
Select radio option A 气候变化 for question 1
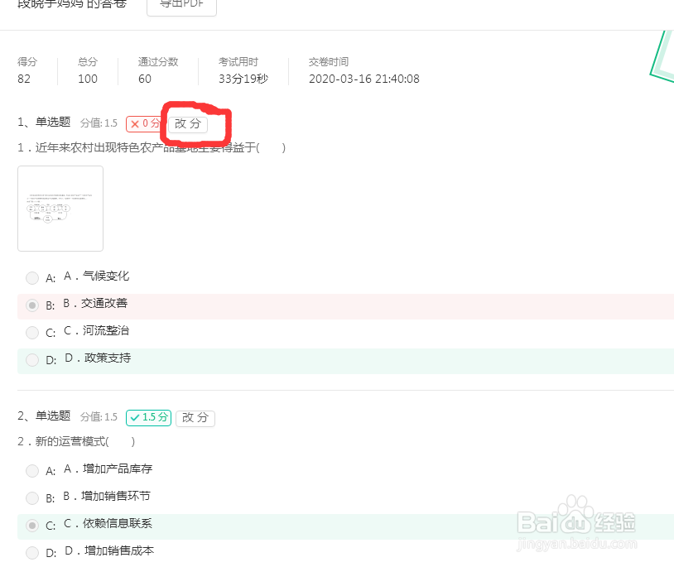point(31,278)
